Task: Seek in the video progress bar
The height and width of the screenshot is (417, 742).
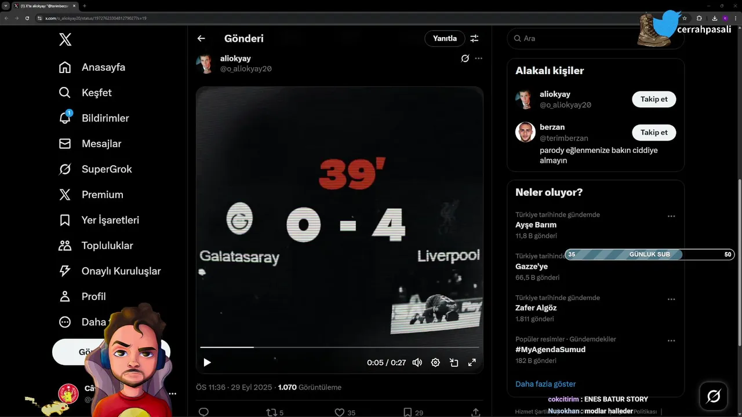Action: pyautogui.click(x=339, y=347)
